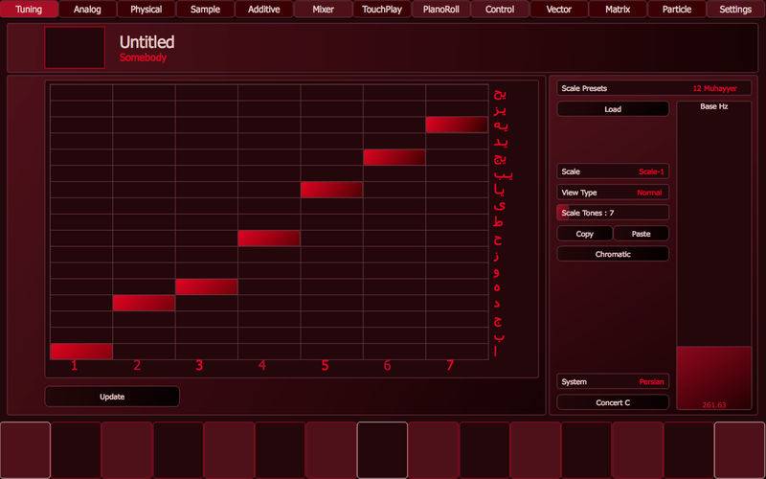Select the Additive tab
The image size is (766, 479).
point(264,9)
